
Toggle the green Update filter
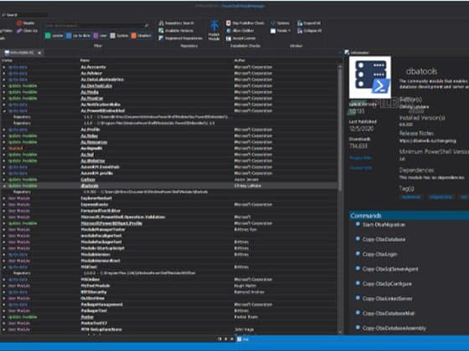click(x=54, y=35)
